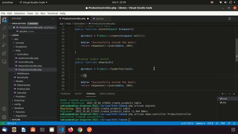Open AuthController.php in file tree

point(28,58)
